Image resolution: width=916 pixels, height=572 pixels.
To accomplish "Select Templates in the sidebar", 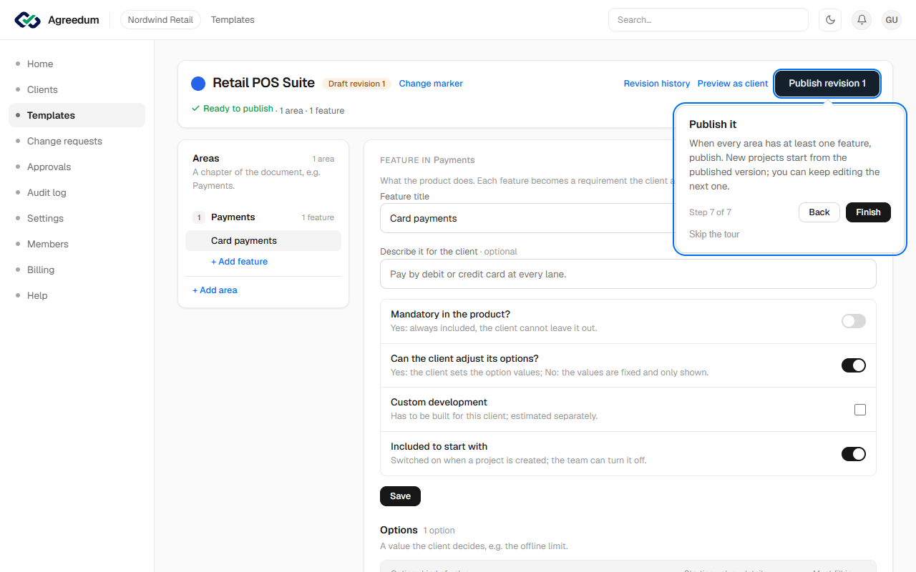I will [x=77, y=115].
